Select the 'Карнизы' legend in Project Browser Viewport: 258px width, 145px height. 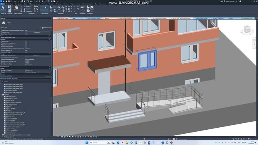pos(8,107)
